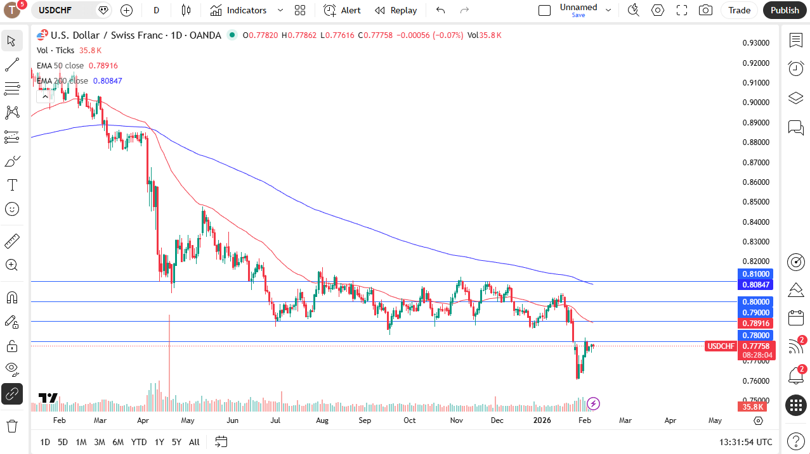Open the target screener icon
This screenshot has height=454, width=810.
point(796,262)
